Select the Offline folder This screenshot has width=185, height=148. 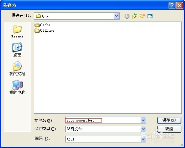[44, 30]
